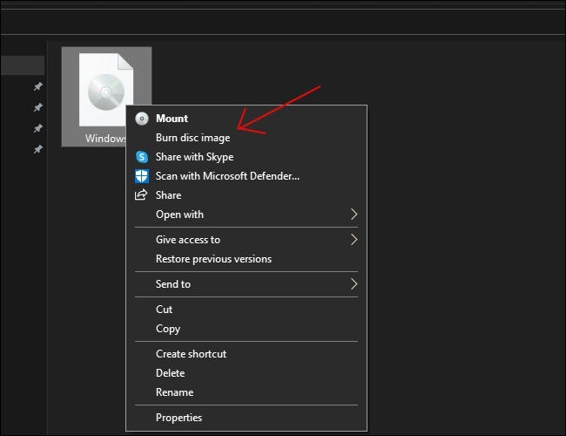Select Restore previous versions
The height and width of the screenshot is (436, 566).
coord(213,259)
